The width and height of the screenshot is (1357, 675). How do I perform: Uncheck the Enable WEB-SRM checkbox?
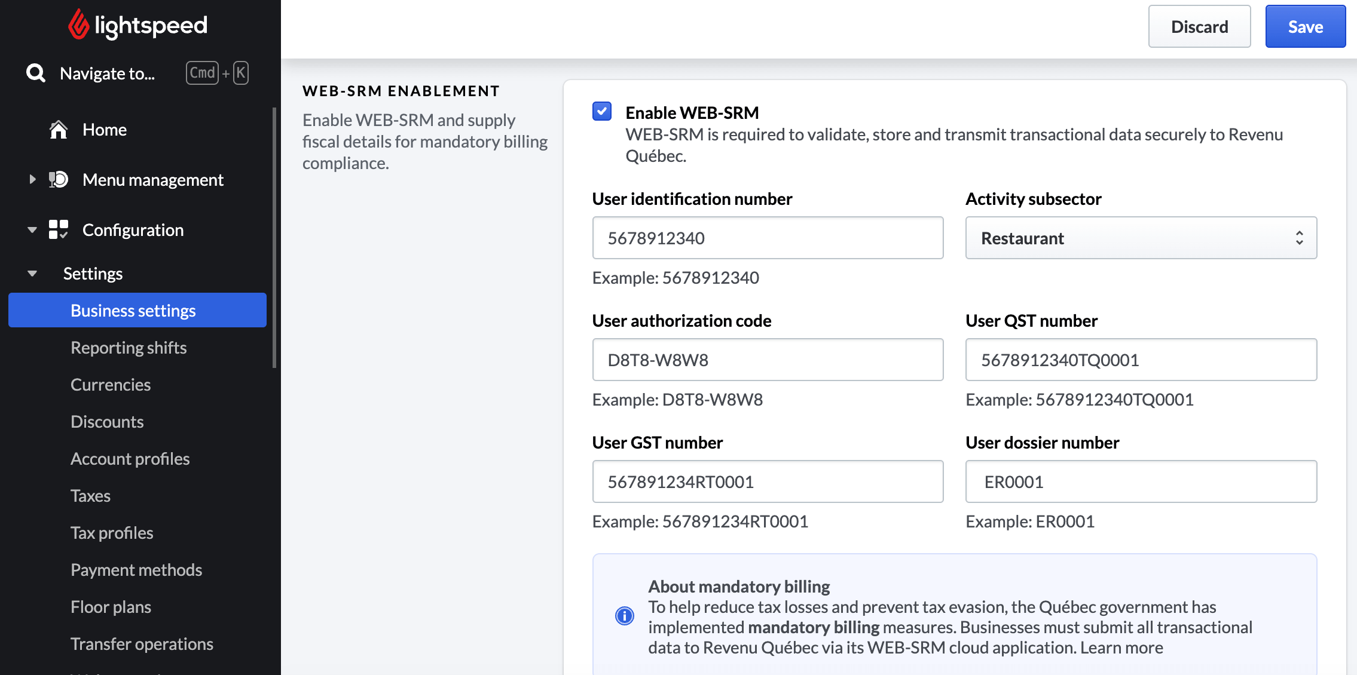[602, 111]
